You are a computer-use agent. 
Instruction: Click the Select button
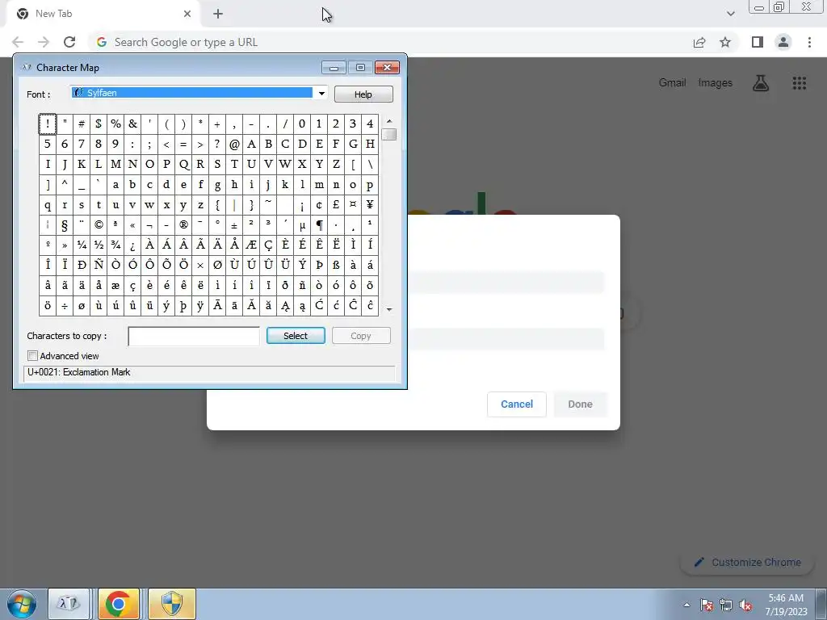click(296, 336)
